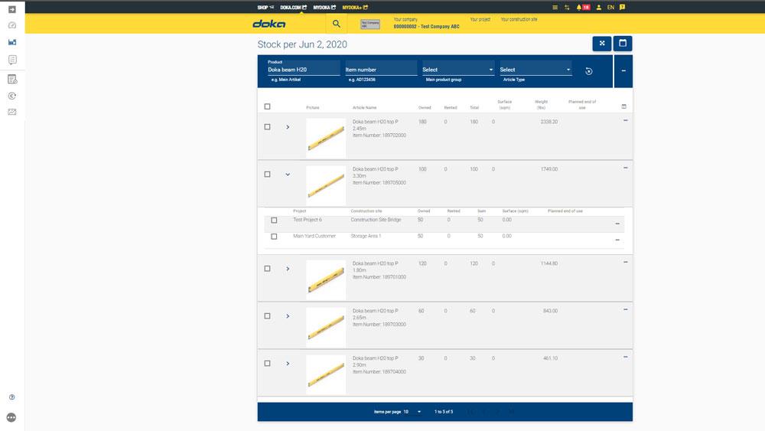This screenshot has height=431, width=765.
Task: Click the fullscreen expand icon button
Action: point(602,44)
